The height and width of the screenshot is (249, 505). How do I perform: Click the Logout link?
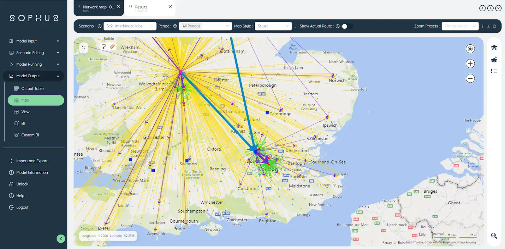click(x=22, y=207)
